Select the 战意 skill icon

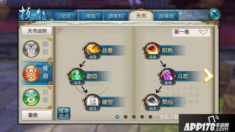[92, 50]
